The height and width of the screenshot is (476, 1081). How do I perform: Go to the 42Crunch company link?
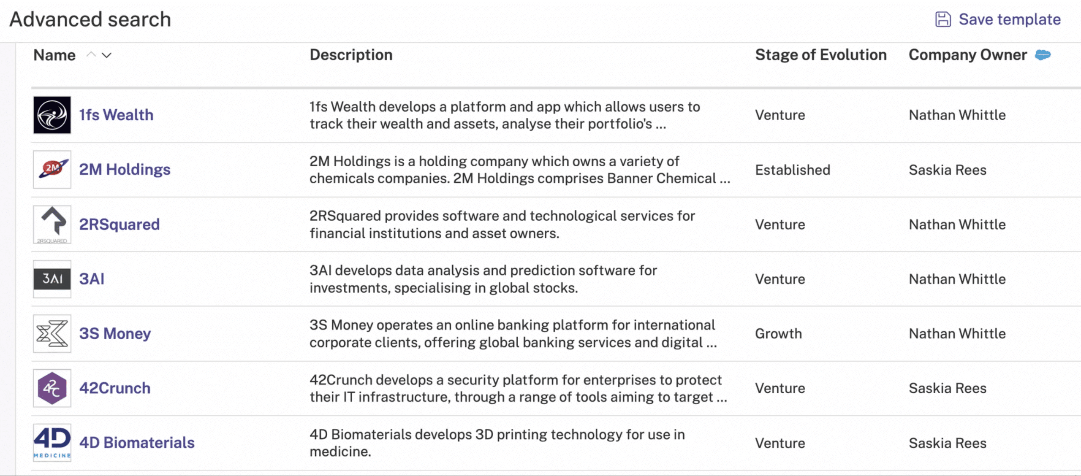(115, 388)
